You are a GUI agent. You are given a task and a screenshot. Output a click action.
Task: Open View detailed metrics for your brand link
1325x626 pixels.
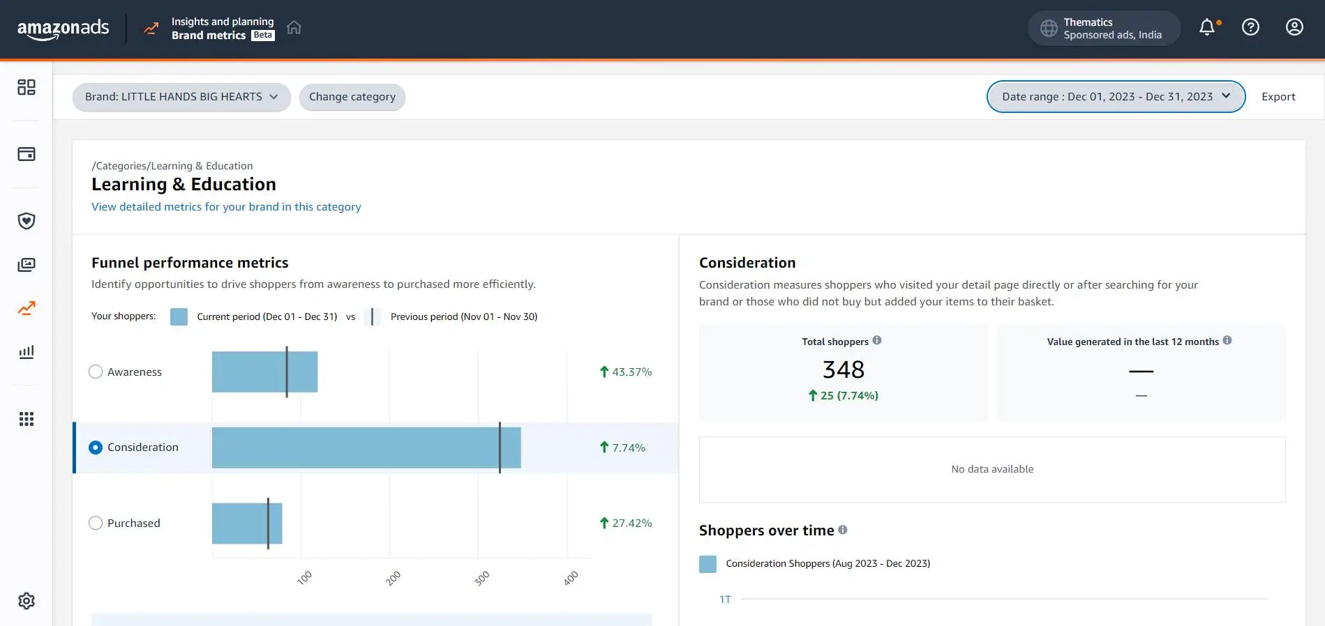point(226,207)
